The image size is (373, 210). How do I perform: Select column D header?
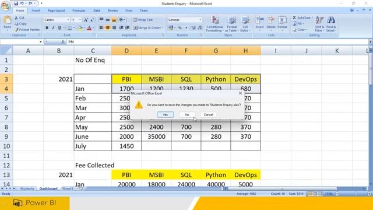click(x=126, y=51)
